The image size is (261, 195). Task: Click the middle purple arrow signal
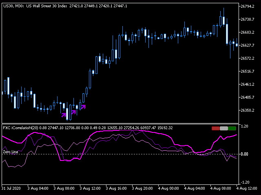(74, 112)
